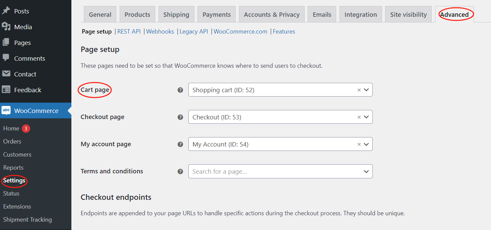Clear the Shopping cart selection with the × icon
The height and width of the screenshot is (230, 491).
point(359,90)
